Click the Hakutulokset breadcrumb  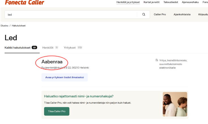(x=19, y=26)
